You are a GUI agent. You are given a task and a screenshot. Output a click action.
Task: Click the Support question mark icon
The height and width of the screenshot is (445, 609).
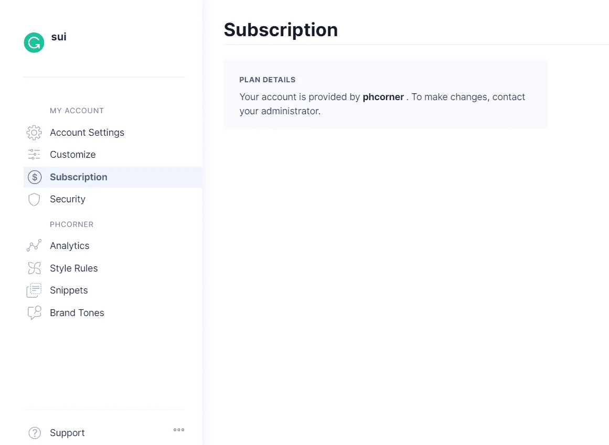[x=35, y=433]
